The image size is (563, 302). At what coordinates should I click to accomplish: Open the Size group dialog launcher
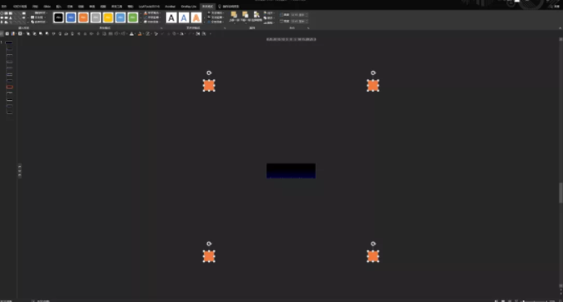[308, 28]
